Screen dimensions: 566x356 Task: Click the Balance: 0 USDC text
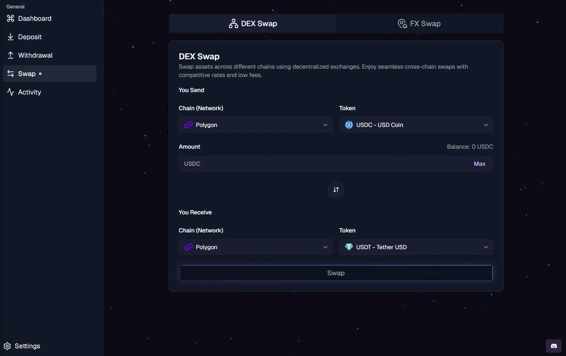point(470,147)
